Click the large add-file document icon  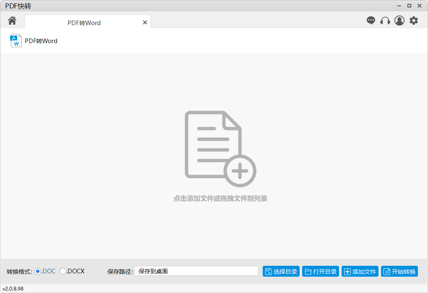(x=220, y=149)
